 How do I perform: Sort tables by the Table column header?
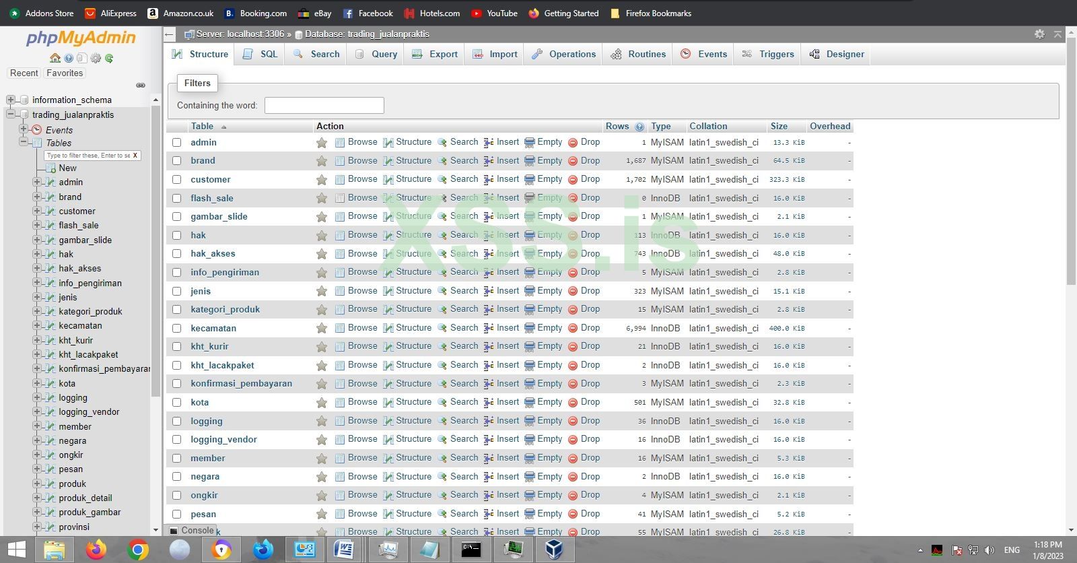point(202,127)
